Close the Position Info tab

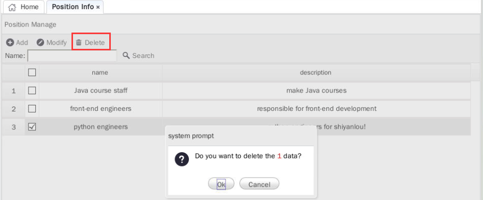[98, 7]
